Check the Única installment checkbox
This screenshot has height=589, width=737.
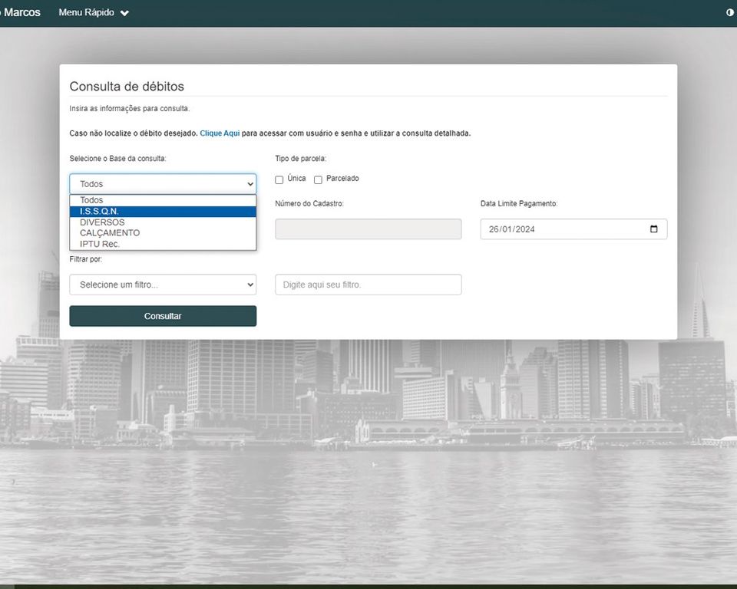(279, 179)
